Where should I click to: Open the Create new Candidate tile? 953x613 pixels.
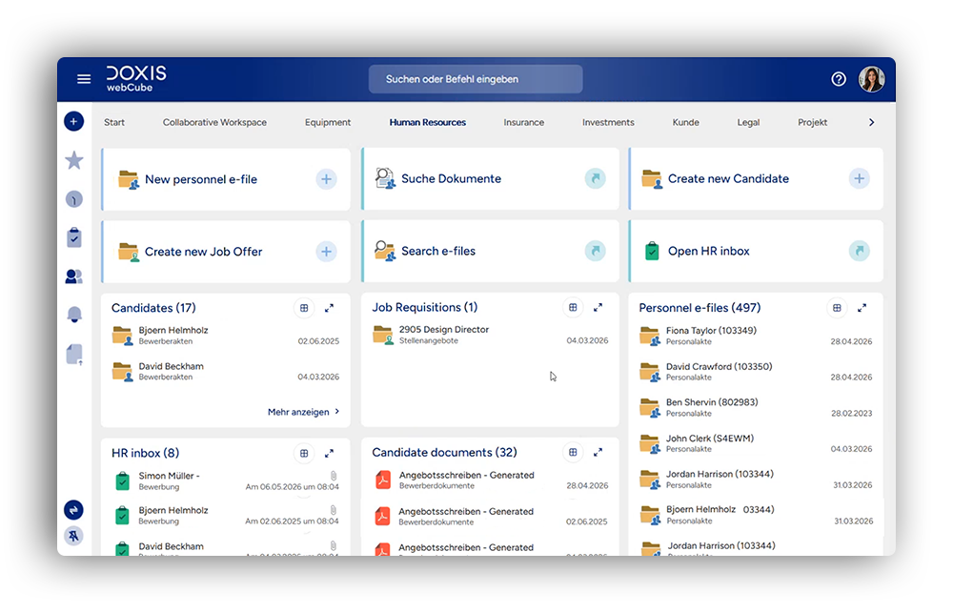(756, 179)
